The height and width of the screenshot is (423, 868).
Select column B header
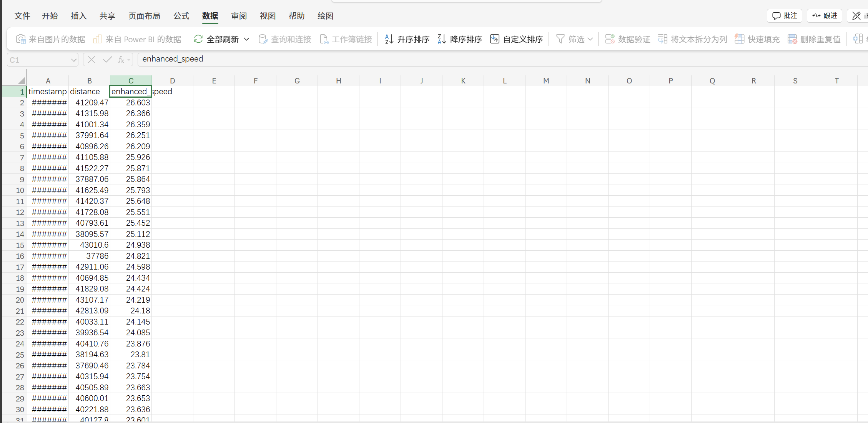tap(90, 81)
